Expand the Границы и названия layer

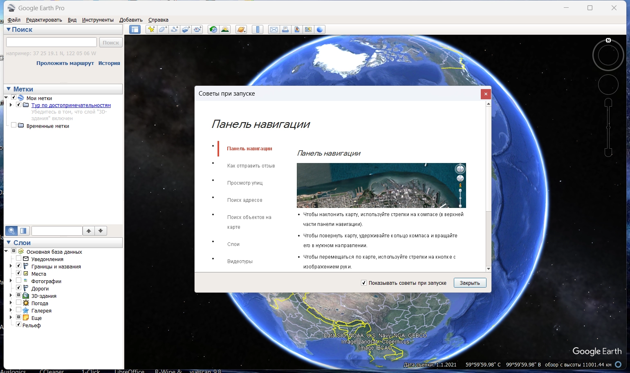point(11,266)
